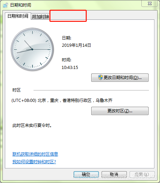Screen dimensions: 160x183
Task: Click the 此时区未实行夏令时 notice text
Action: tap(32, 125)
